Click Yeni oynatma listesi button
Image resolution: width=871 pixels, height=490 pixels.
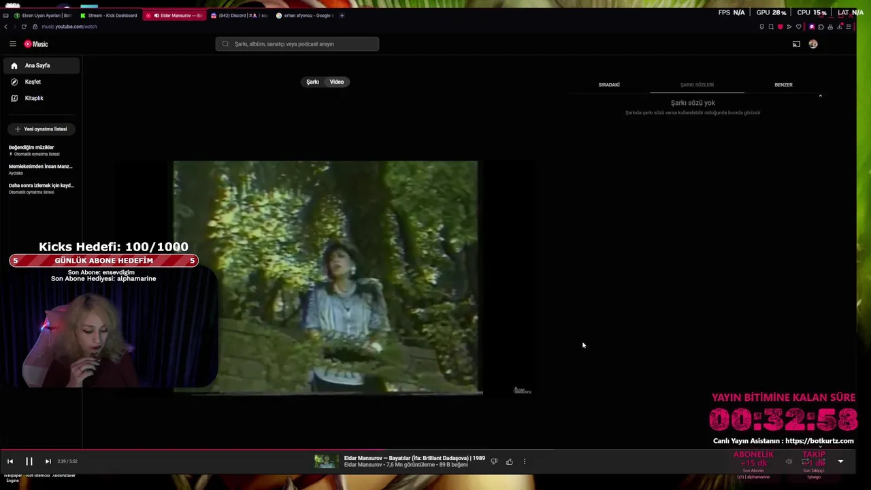coord(41,129)
